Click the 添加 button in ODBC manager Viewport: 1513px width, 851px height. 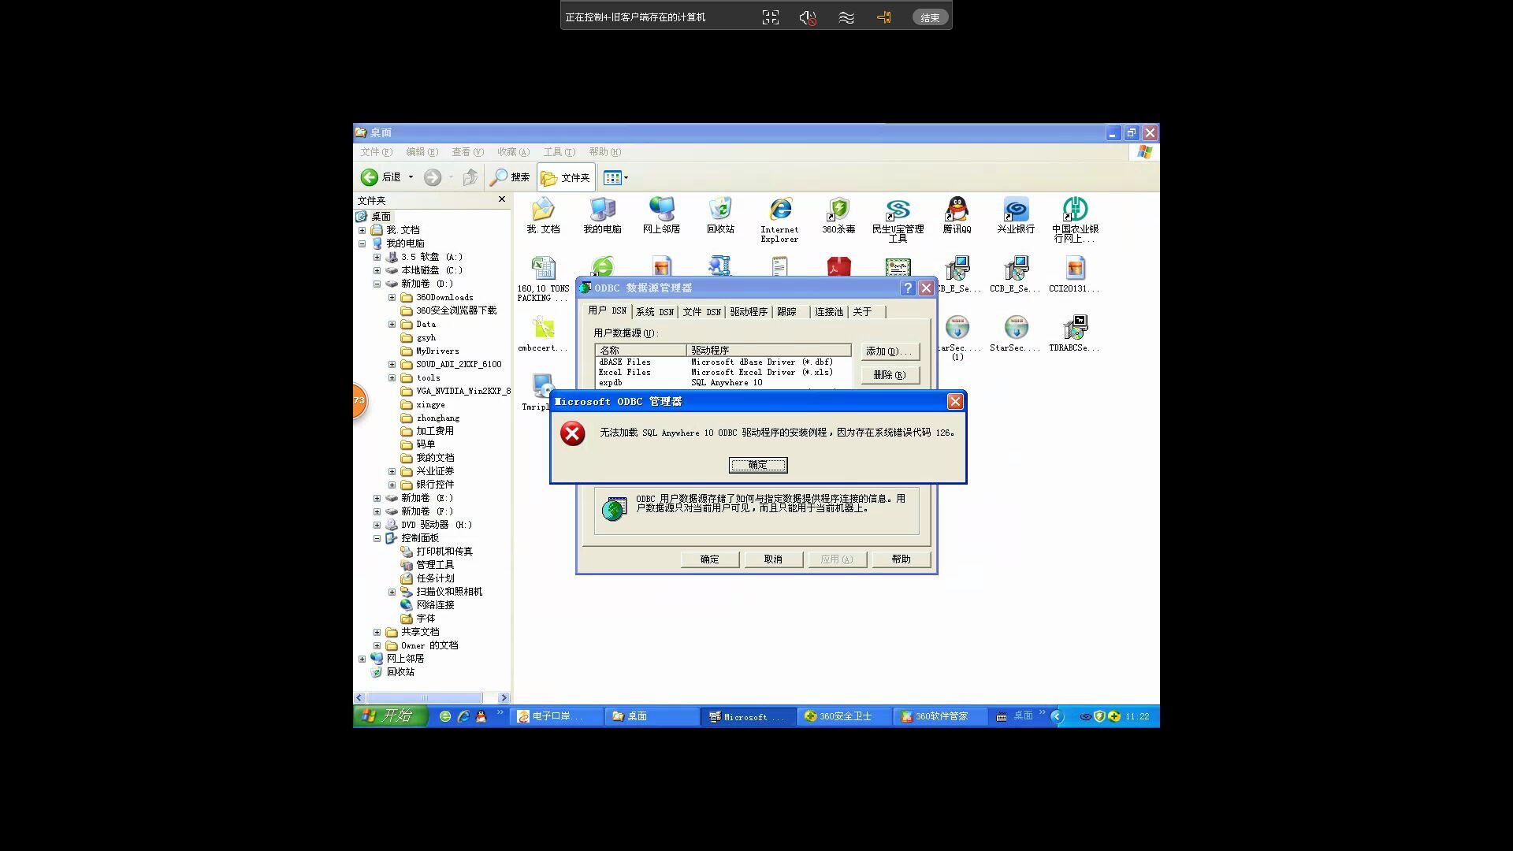click(x=890, y=351)
